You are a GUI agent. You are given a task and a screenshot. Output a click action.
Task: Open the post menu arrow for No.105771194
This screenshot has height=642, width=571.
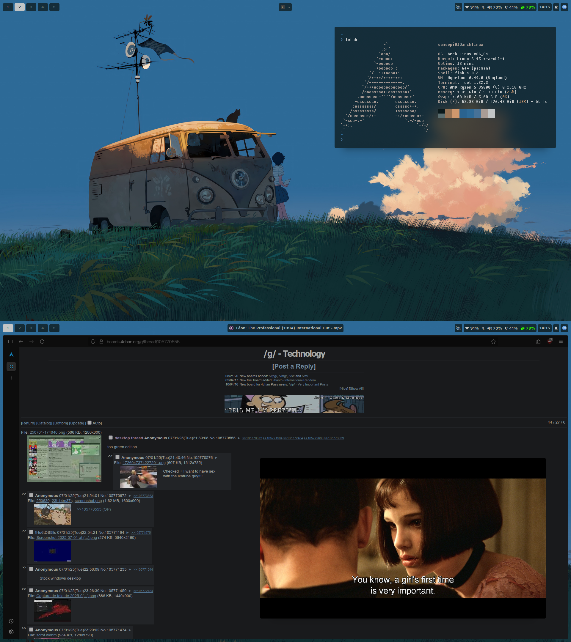128,532
